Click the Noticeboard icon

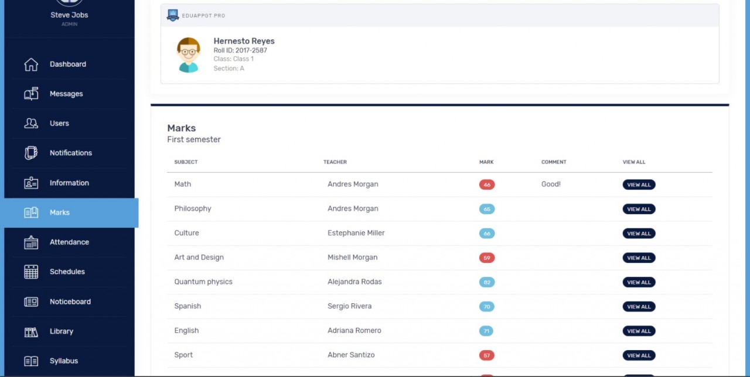pos(31,301)
